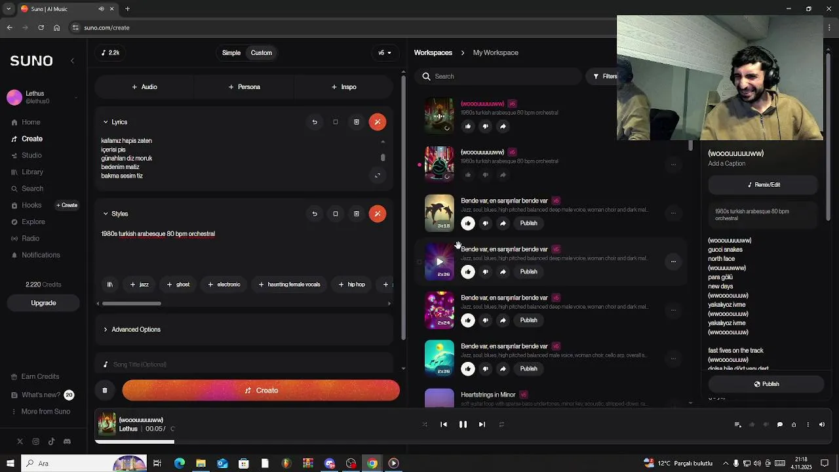Collapse the Lyrics section

tap(106, 122)
